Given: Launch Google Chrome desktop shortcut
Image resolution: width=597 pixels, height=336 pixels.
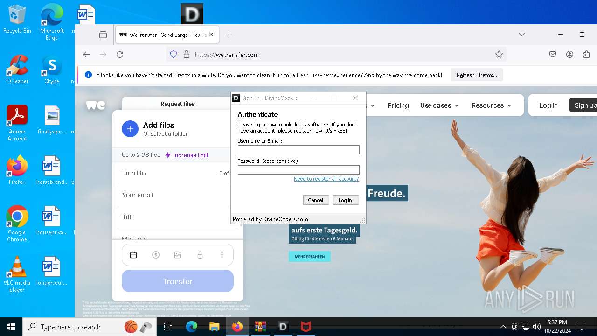Looking at the screenshot, I should coord(17,224).
